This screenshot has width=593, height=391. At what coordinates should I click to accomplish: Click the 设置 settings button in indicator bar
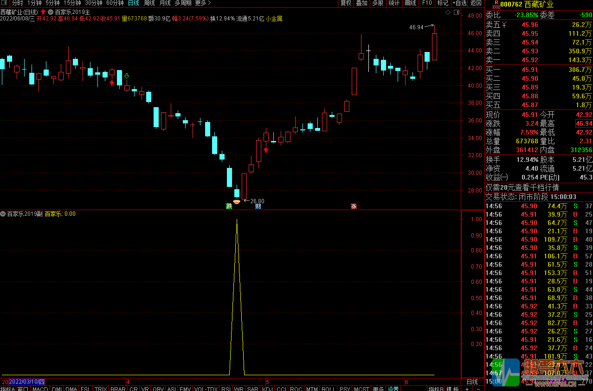tap(393, 389)
